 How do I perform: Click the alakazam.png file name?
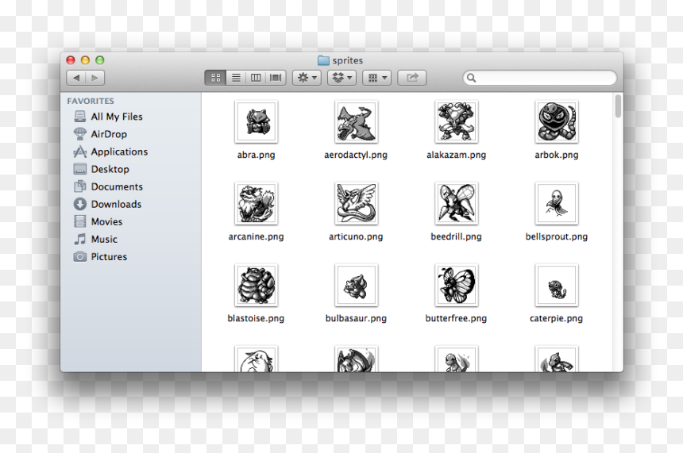pyautogui.click(x=456, y=155)
